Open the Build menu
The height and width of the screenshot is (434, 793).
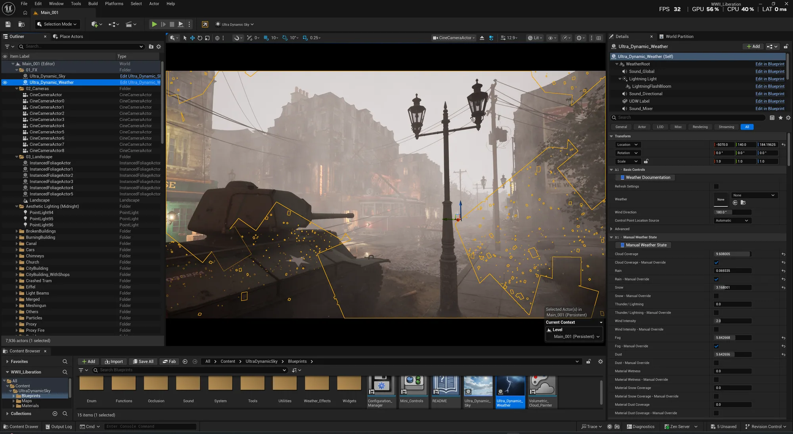coord(93,4)
